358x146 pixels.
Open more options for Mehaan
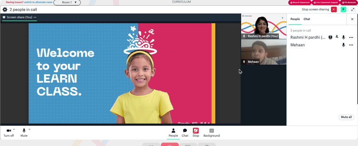coord(351,45)
